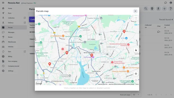This screenshot has height=98, width=174.
Task: Open Vehicles in the sidebar
Action: [x=14, y=47]
